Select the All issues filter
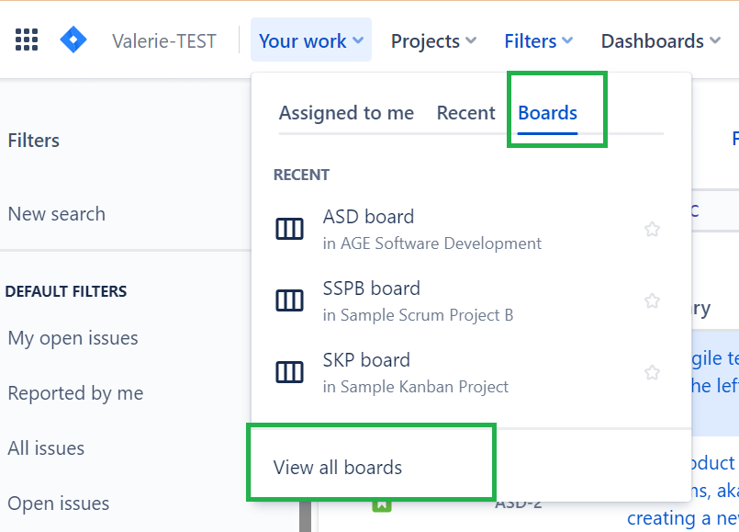Image resolution: width=739 pixels, height=532 pixels. pyautogui.click(x=46, y=448)
